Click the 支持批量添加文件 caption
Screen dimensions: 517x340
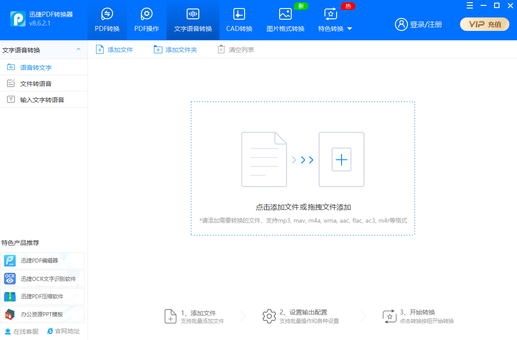pyautogui.click(x=202, y=321)
